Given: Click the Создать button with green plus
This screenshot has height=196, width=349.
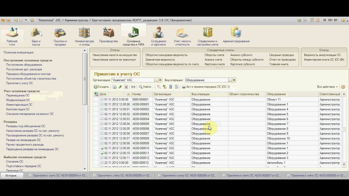Looking at the screenshot, I should [x=101, y=87].
